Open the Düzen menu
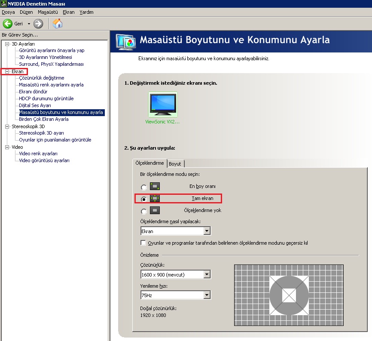This screenshot has height=341, width=372. point(26,12)
